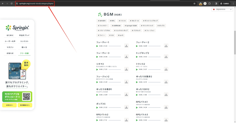Click the incognito mode indicator

pos(225,4)
